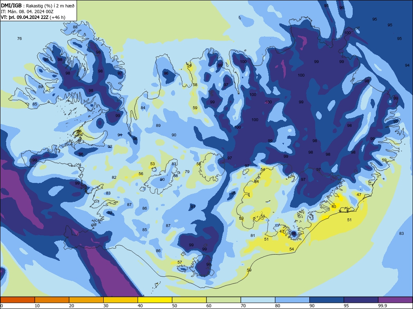Select the 30–40 amber legend band

(121, 300)
